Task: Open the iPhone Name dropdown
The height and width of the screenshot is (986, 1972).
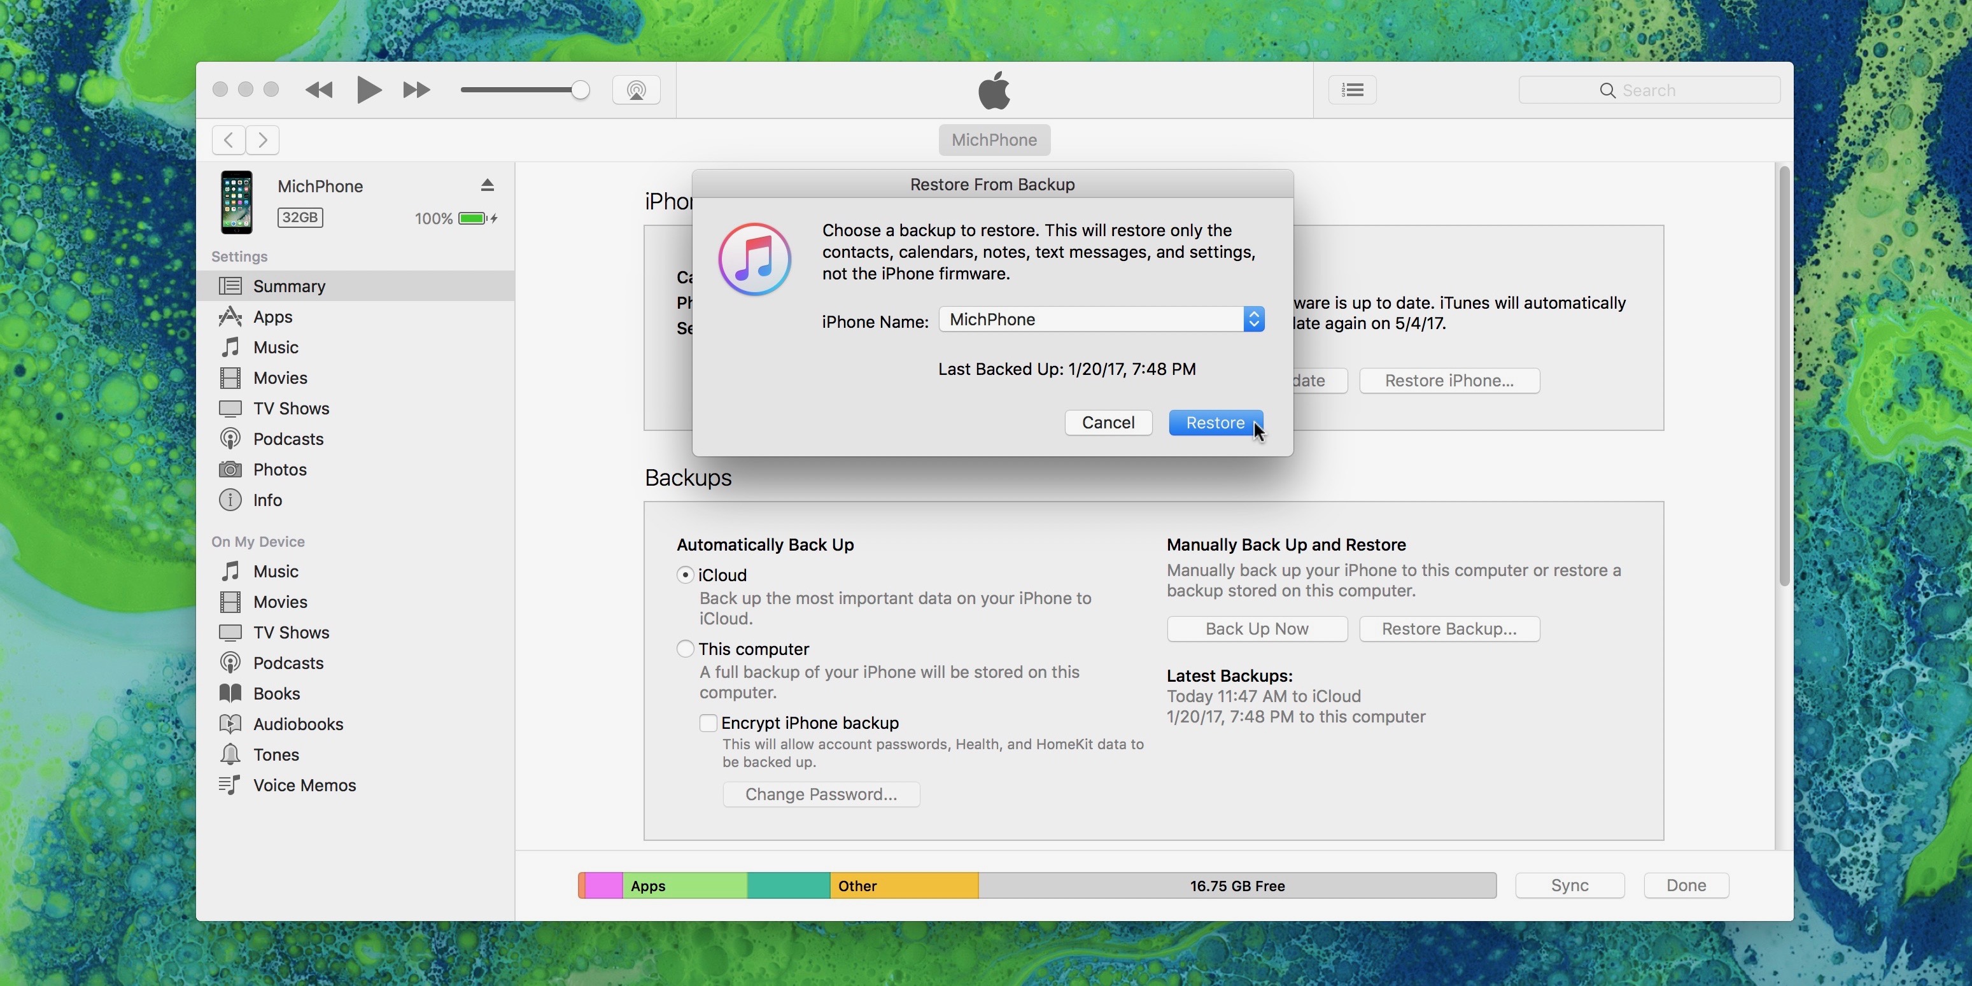Action: click(x=1101, y=320)
